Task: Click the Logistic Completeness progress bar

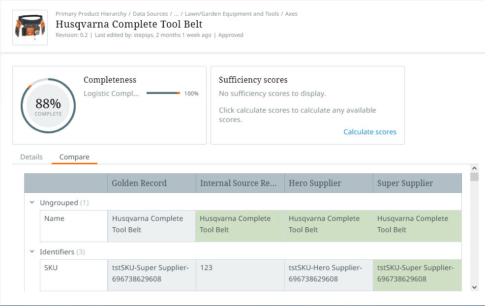Action: (x=163, y=93)
